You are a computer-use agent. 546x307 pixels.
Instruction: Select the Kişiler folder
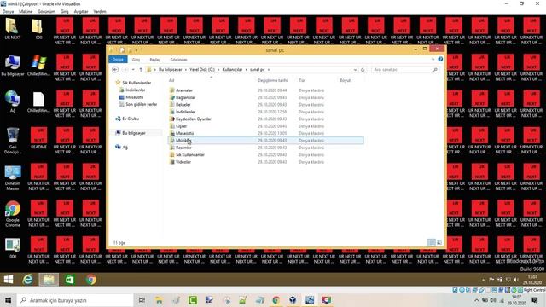pos(181,126)
